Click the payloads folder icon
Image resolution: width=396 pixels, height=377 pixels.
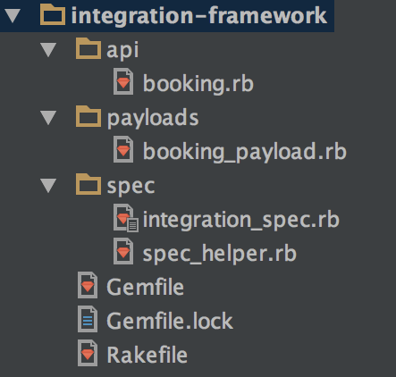(88, 116)
